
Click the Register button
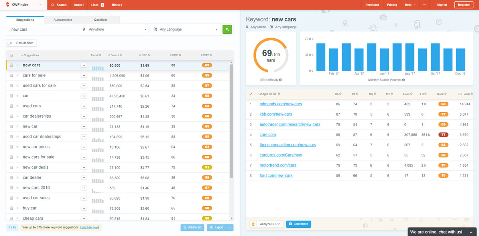pos(464,5)
